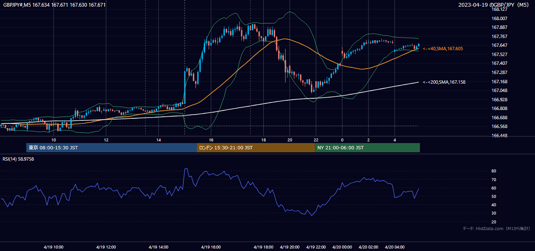Click the RSI scale value 80

click(x=494, y=171)
